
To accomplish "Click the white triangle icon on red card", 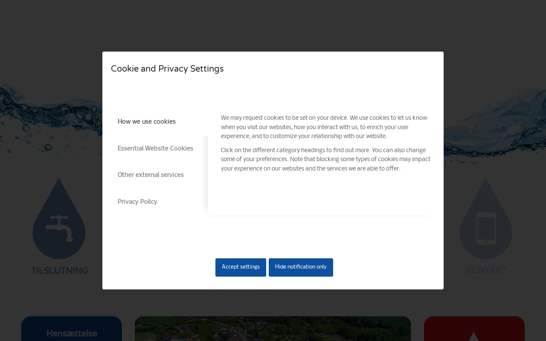I will tap(473, 337).
